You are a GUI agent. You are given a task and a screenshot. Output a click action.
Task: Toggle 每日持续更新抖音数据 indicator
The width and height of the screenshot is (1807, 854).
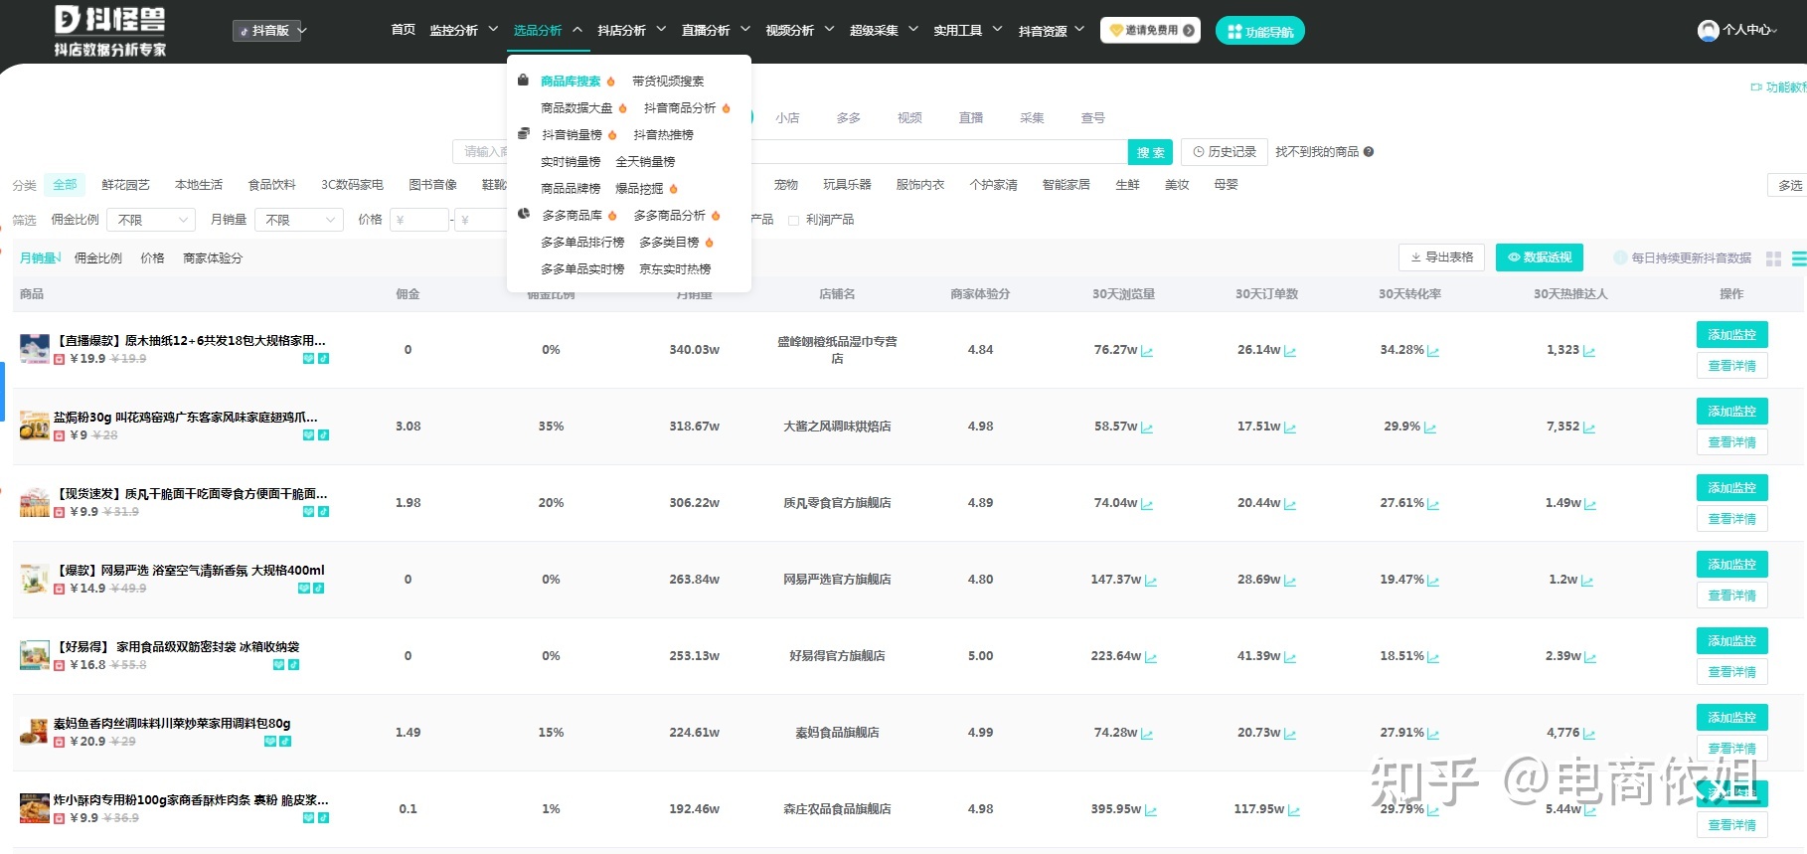(1620, 258)
